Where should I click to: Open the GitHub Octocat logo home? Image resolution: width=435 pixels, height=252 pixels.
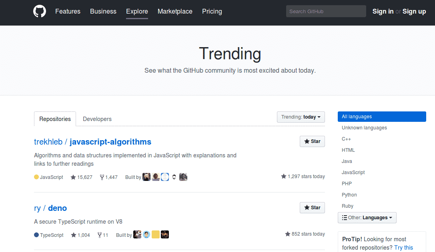40,11
